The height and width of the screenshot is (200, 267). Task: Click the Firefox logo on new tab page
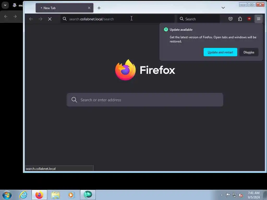coord(125,70)
